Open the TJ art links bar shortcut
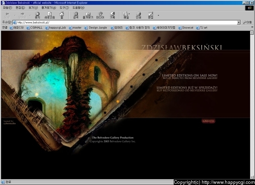The height and width of the screenshot is (185, 255). [x=202, y=28]
